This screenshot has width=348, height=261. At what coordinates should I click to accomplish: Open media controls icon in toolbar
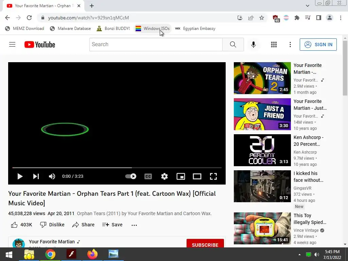(308, 18)
